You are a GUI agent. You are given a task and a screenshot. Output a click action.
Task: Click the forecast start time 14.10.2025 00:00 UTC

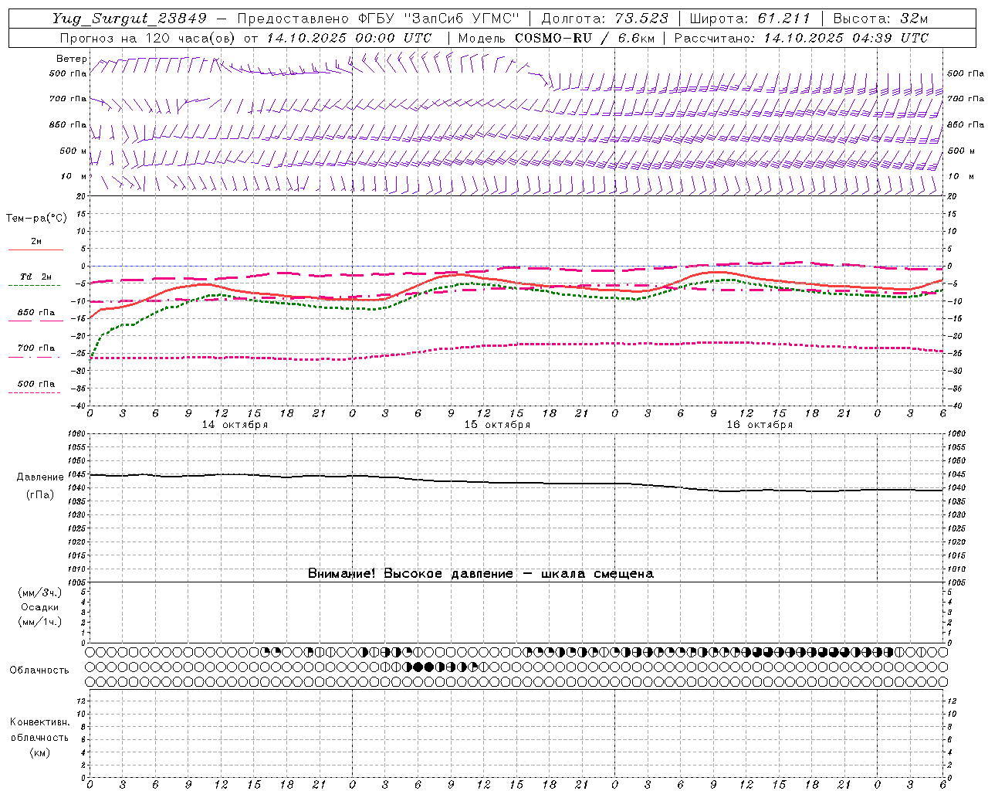pyautogui.click(x=349, y=38)
